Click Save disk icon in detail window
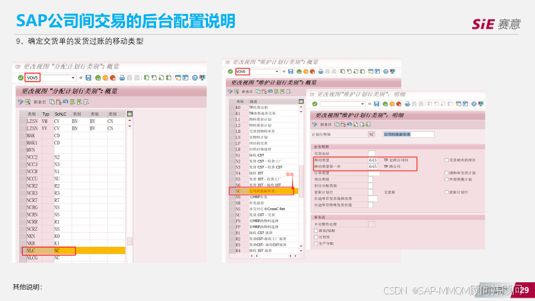Viewport: 535px width, 301px height. 377,104
